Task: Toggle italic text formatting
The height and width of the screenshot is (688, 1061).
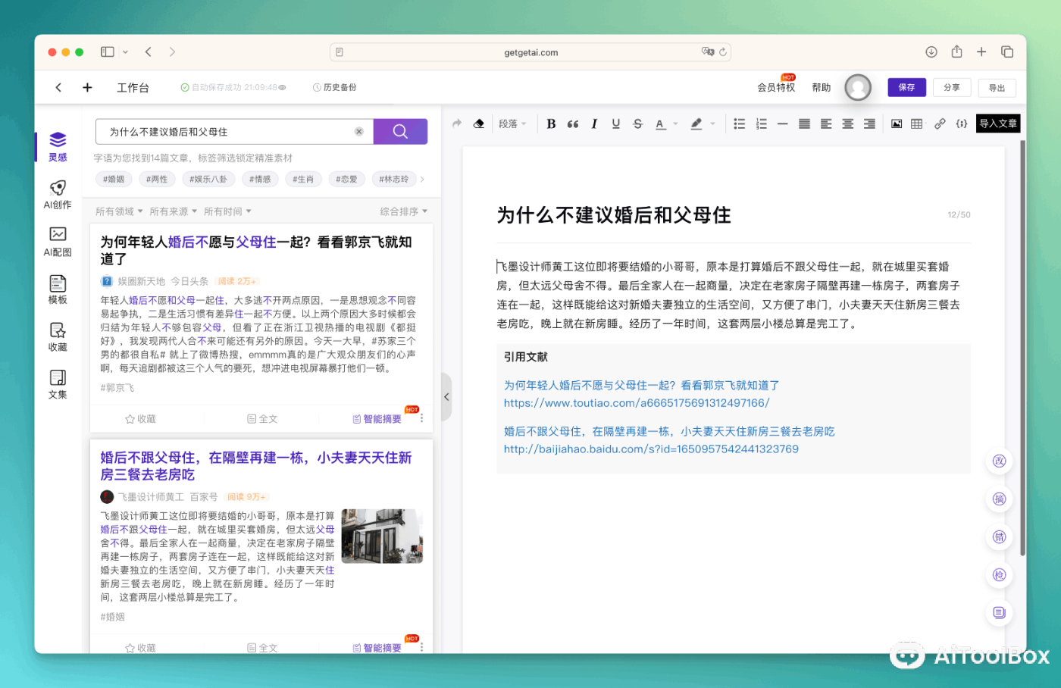Action: 594,124
